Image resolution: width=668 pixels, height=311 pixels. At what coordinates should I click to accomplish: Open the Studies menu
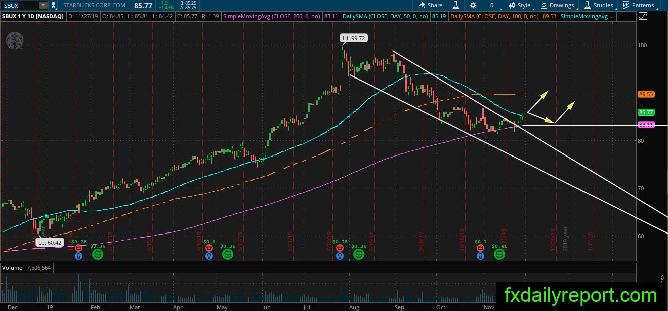[598, 5]
